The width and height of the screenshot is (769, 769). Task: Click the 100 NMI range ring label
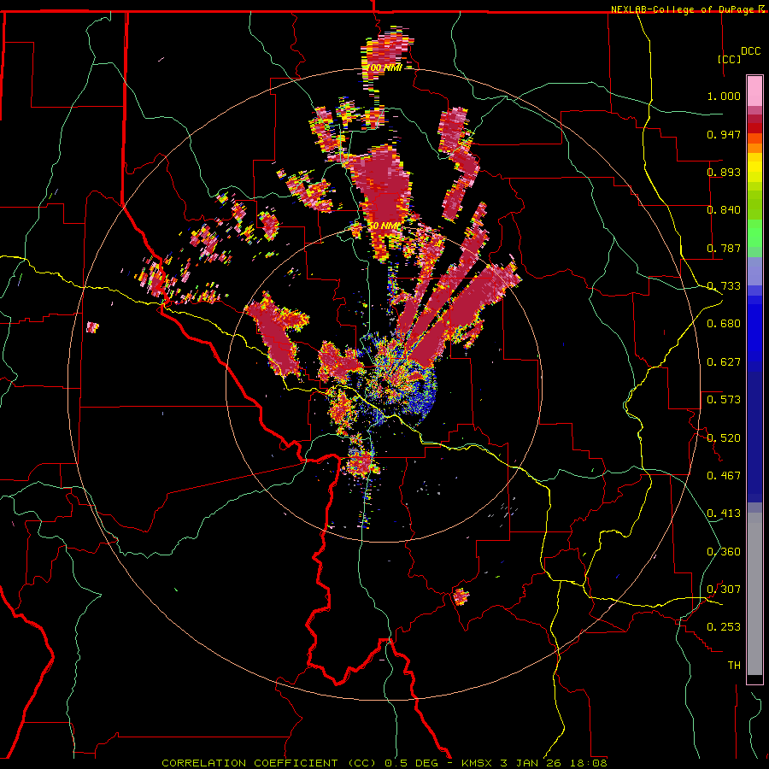click(x=384, y=68)
